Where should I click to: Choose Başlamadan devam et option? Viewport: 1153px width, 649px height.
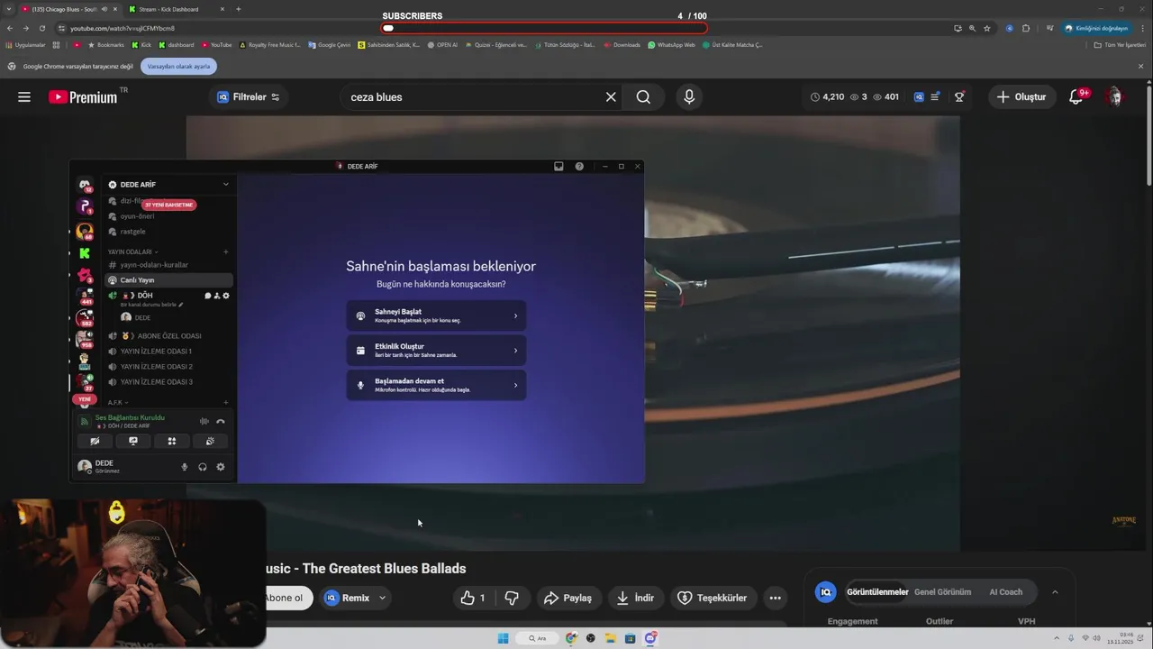(436, 385)
